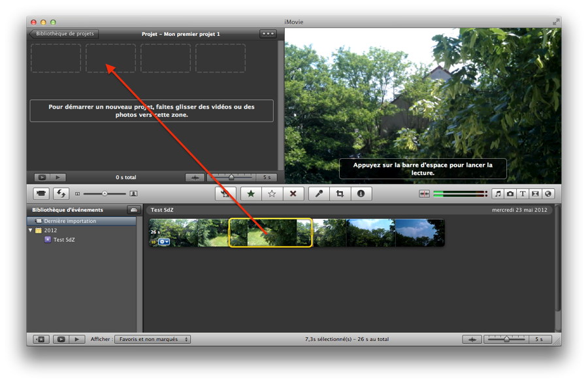Screen dimensions: 588x383
Task: Click small thumbnail size icon left of slider
Action: tap(78, 194)
